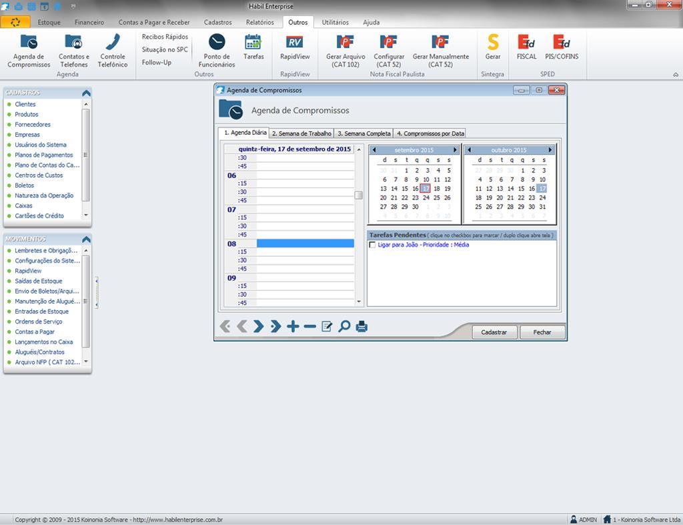Open Contas a Pagar e Receber tab
This screenshot has width=683, height=525.
coord(154,22)
